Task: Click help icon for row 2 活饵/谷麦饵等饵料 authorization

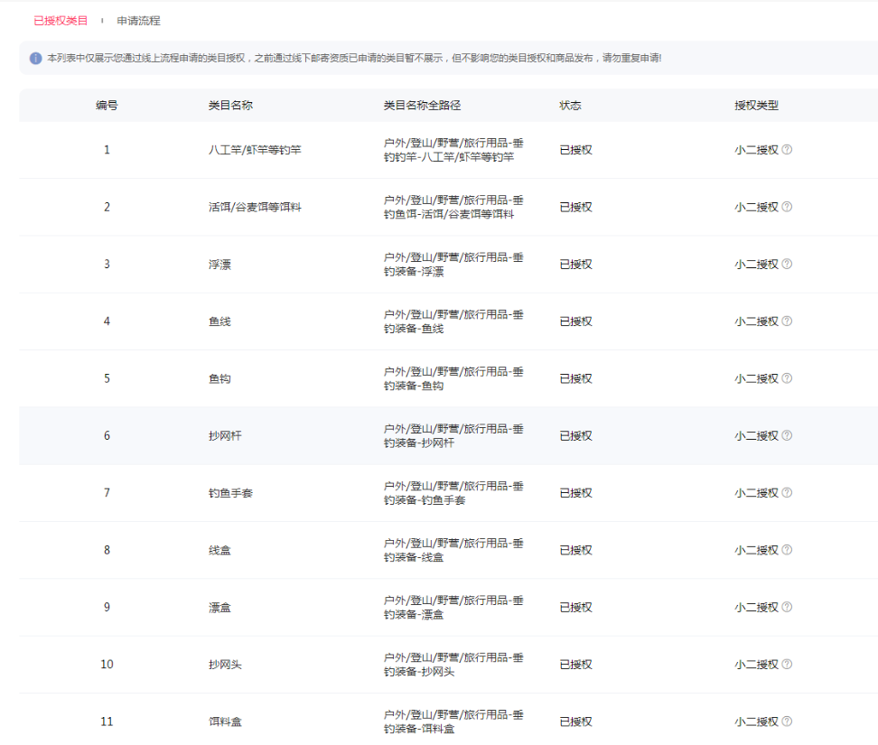Action: [x=787, y=207]
